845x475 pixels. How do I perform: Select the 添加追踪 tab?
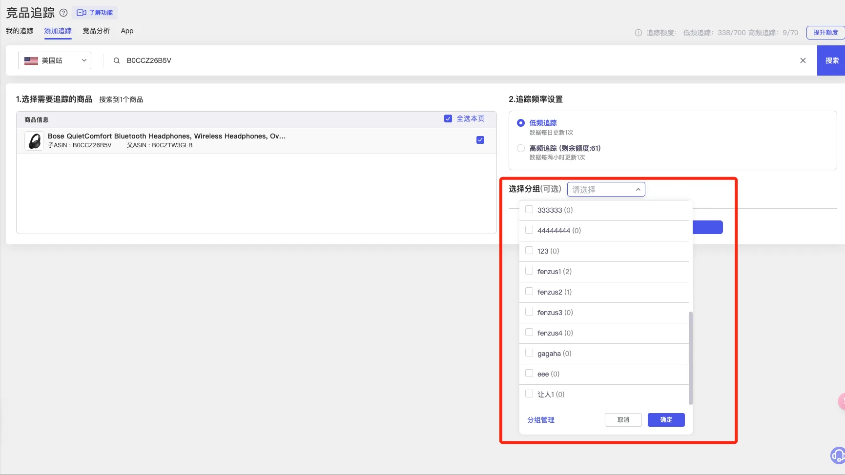point(58,31)
